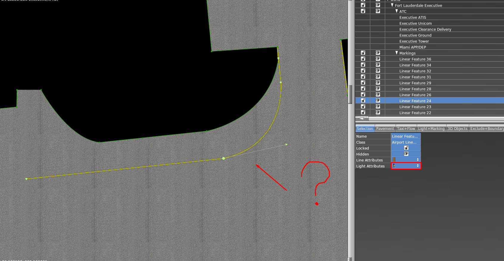
Task: Collapse the Fort Lauderdale Executive tree node
Action: 392,5
